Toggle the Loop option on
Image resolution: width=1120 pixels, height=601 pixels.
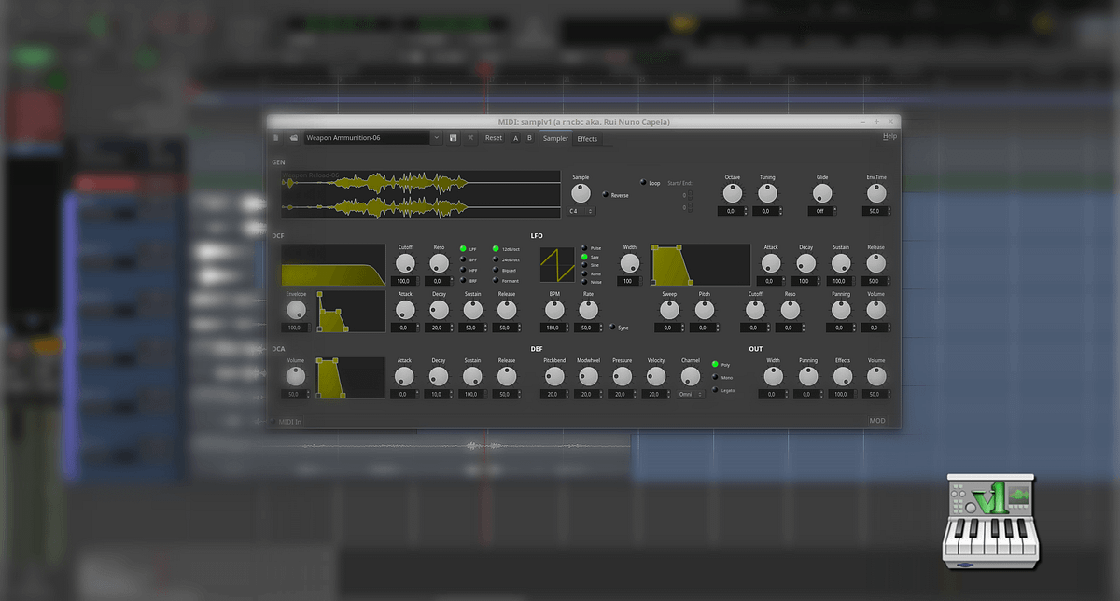(642, 183)
